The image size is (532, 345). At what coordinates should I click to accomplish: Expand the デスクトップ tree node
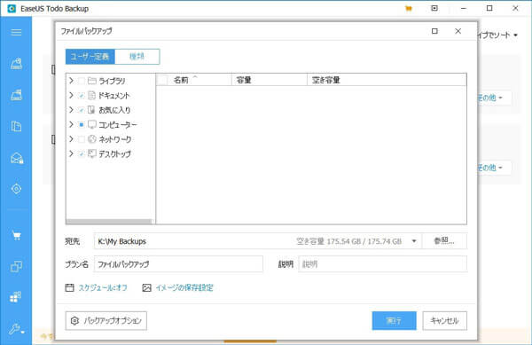coord(71,153)
